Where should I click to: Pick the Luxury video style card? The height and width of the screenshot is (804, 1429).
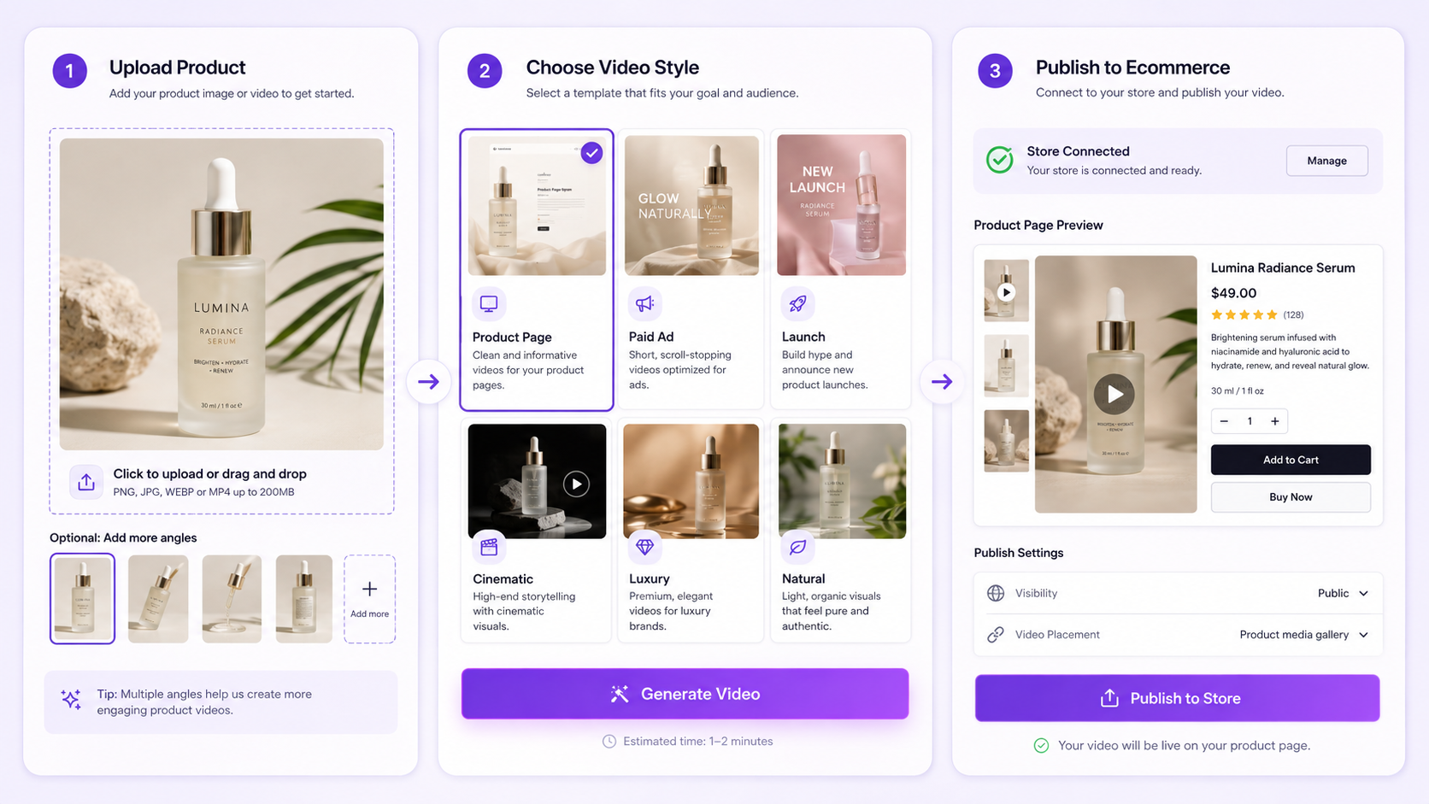(691, 530)
